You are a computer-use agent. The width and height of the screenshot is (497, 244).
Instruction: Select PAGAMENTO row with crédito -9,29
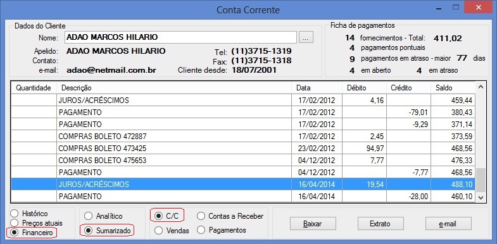(243, 125)
